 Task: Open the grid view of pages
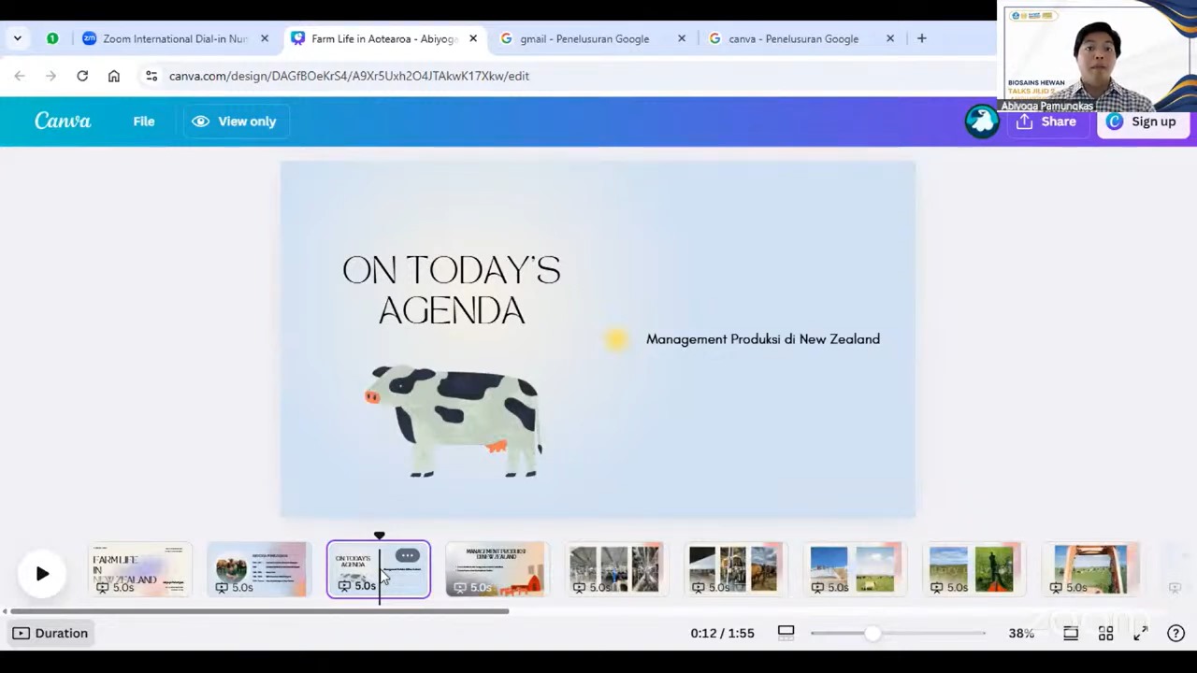point(1105,633)
